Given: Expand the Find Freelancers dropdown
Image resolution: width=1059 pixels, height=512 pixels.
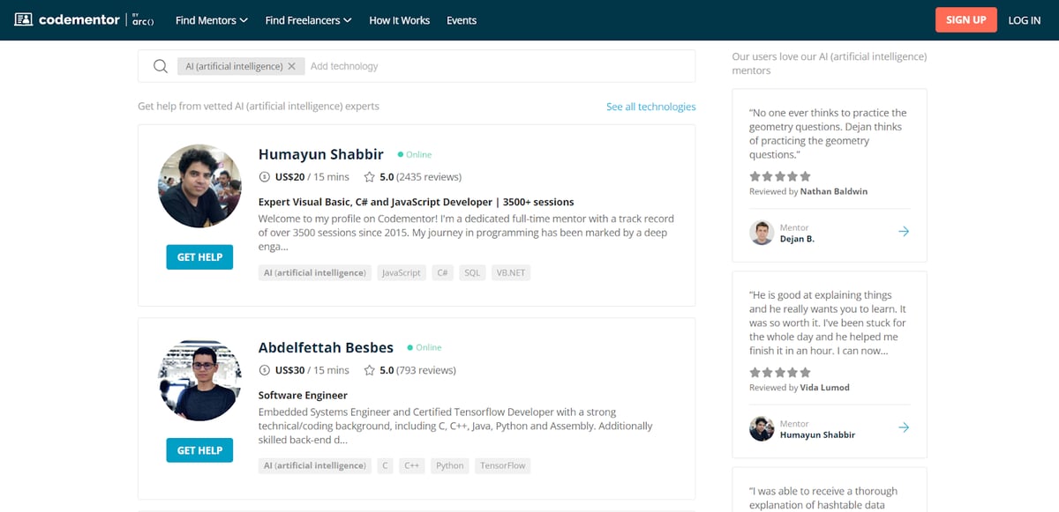Looking at the screenshot, I should pos(309,20).
